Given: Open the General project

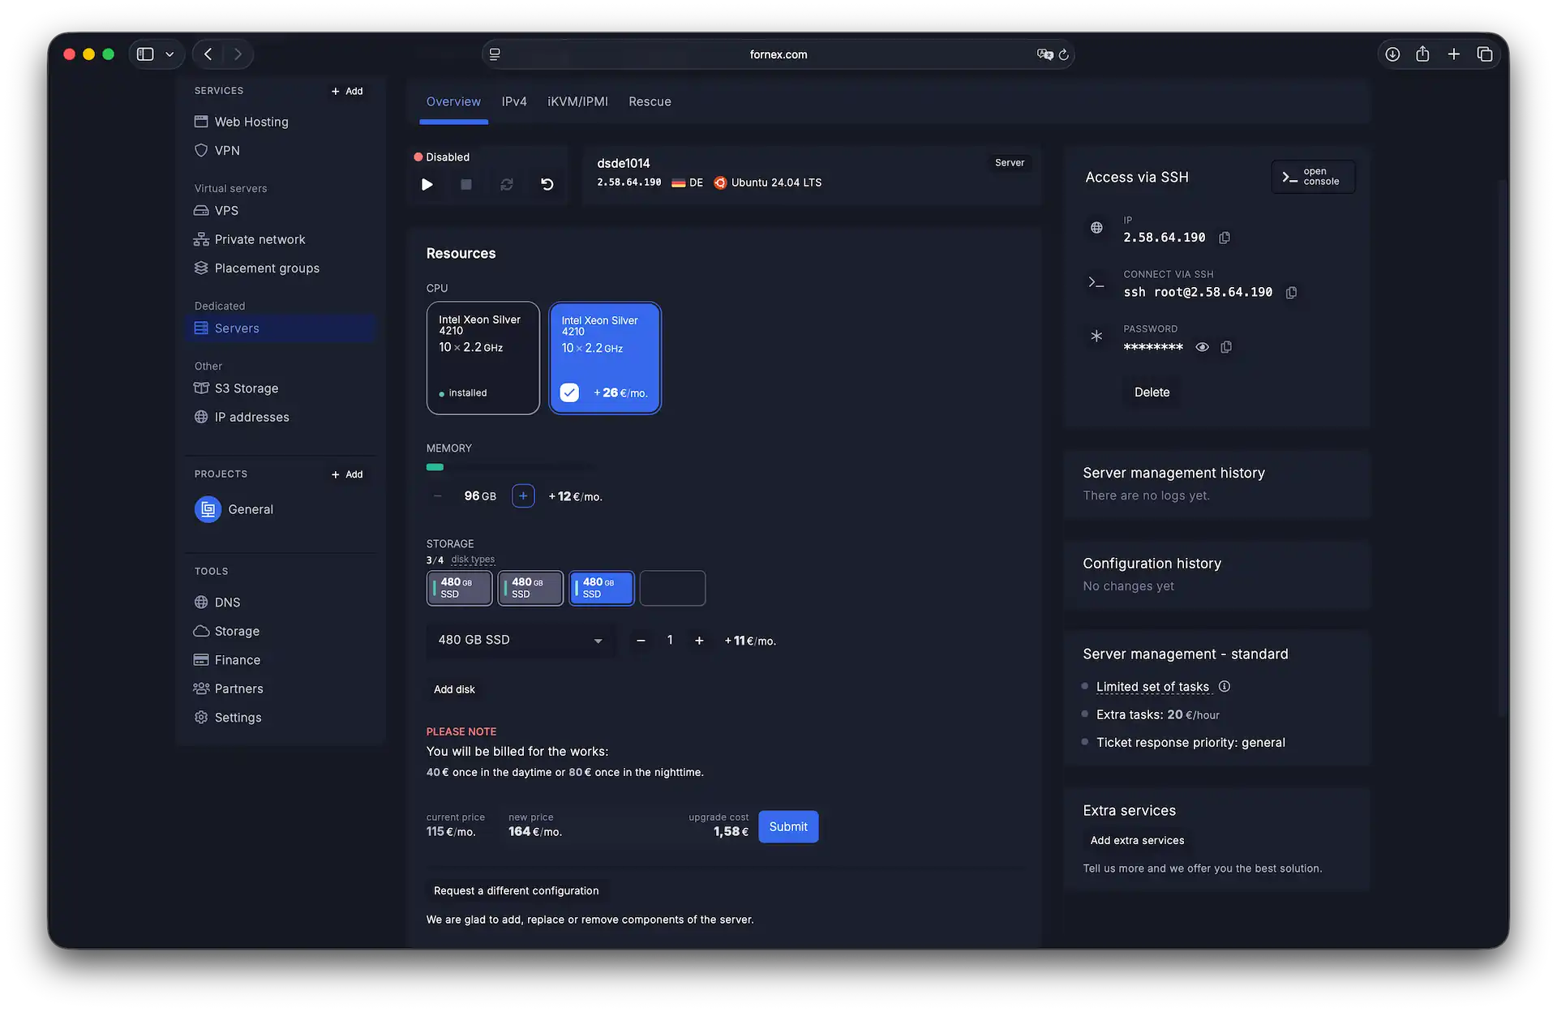Looking at the screenshot, I should pos(234,509).
